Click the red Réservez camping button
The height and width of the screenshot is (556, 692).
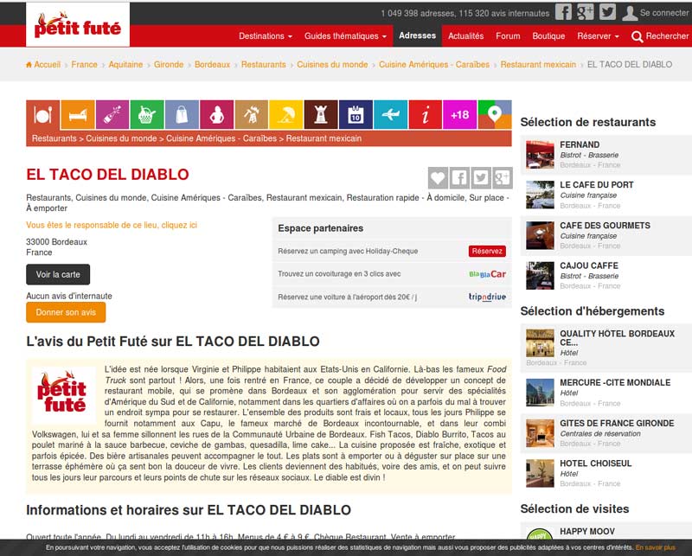[487, 251]
